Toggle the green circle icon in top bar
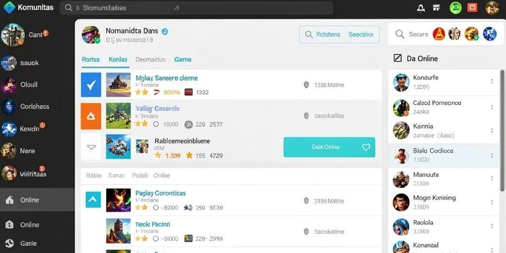The image size is (506, 253). pyautogui.click(x=456, y=8)
